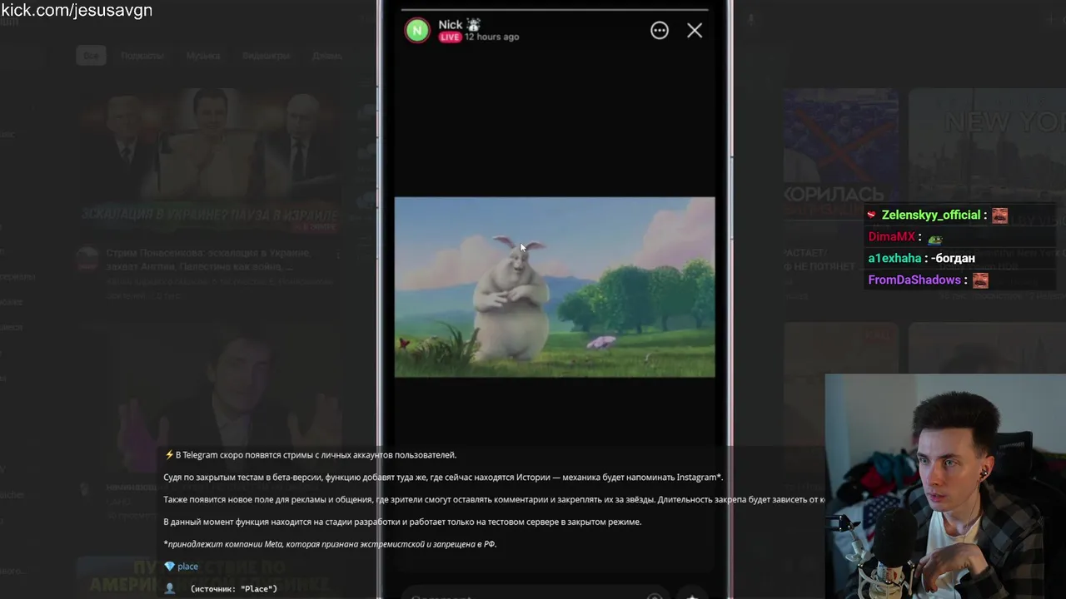This screenshot has height=599, width=1066.
Task: Click the emote after Zelenskyy_official
Action: (x=999, y=215)
